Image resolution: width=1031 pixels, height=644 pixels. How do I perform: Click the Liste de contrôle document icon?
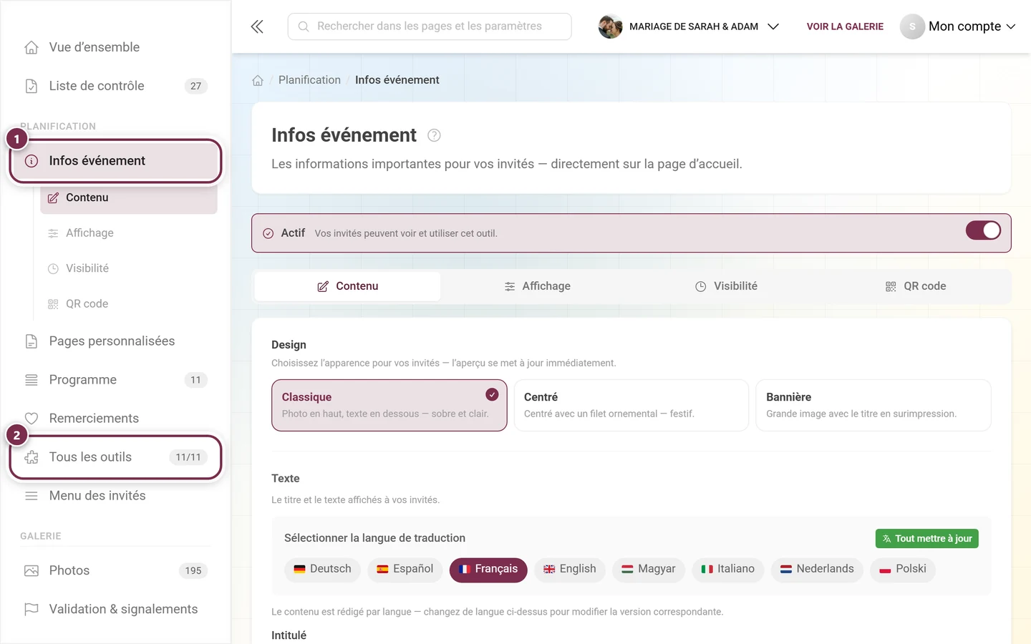click(32, 86)
